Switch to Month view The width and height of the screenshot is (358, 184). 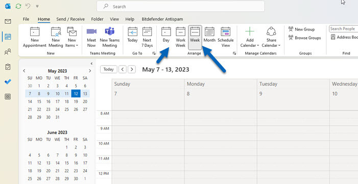pos(209,35)
